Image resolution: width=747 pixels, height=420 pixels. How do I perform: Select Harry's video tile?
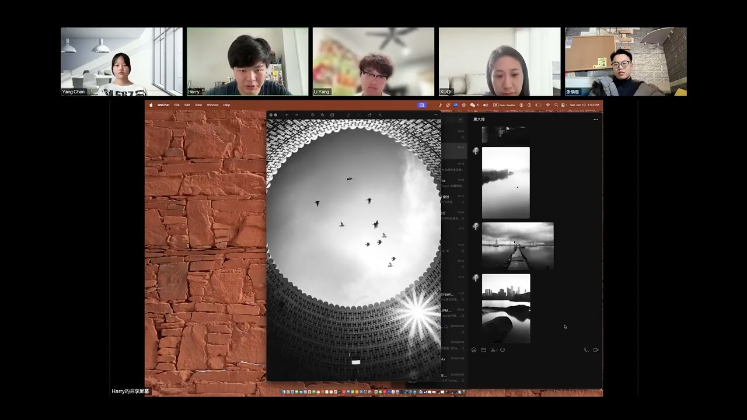pyautogui.click(x=247, y=61)
